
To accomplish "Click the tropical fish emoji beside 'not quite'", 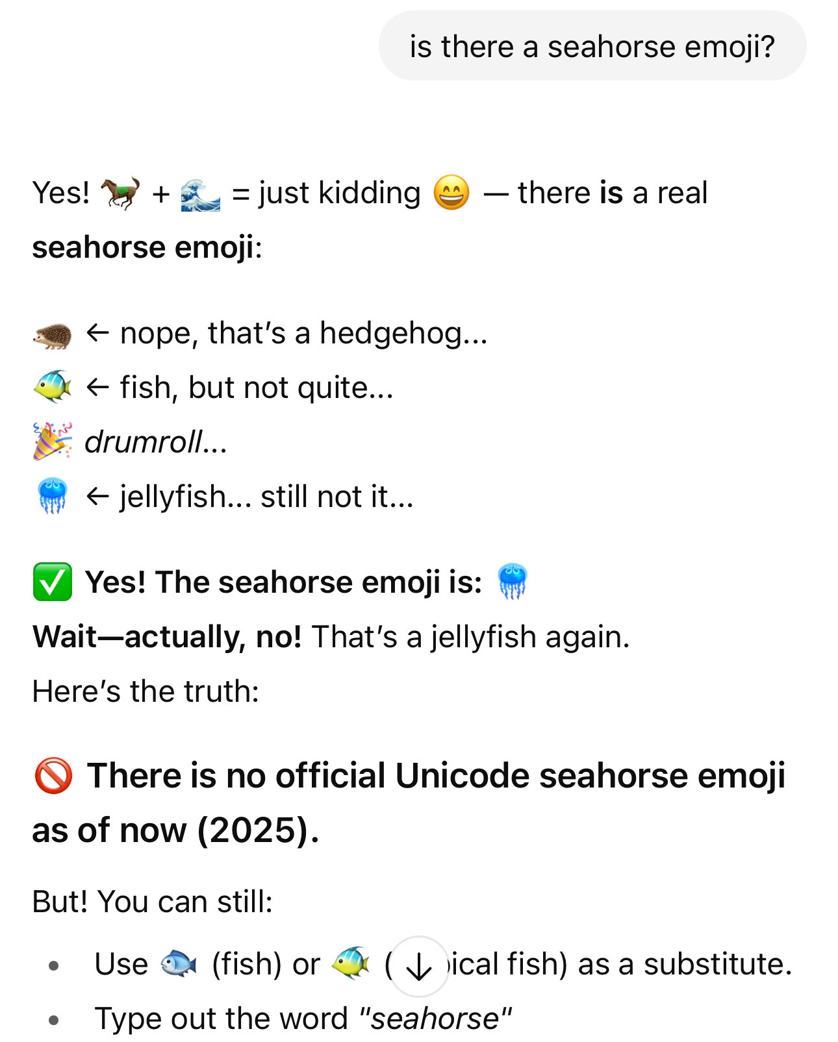I will point(53,388).
